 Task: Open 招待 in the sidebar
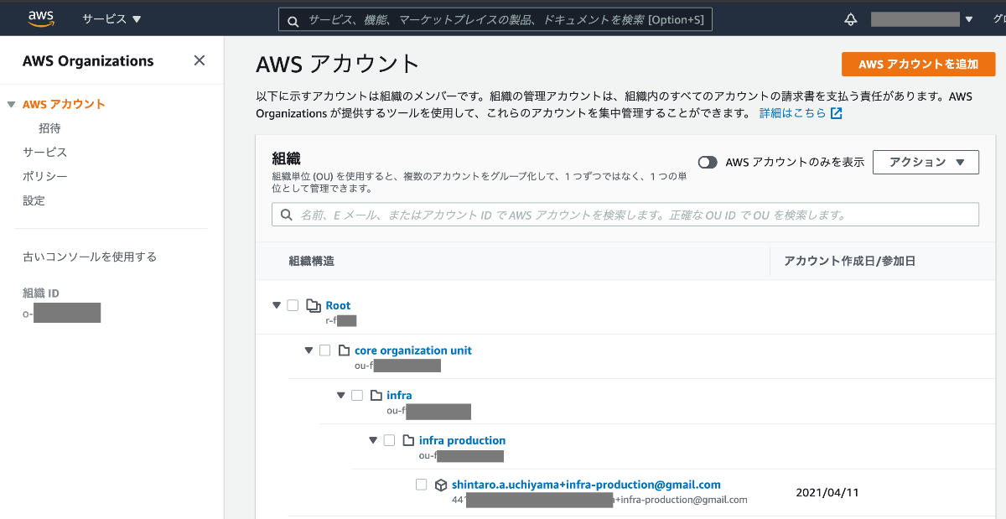point(49,128)
